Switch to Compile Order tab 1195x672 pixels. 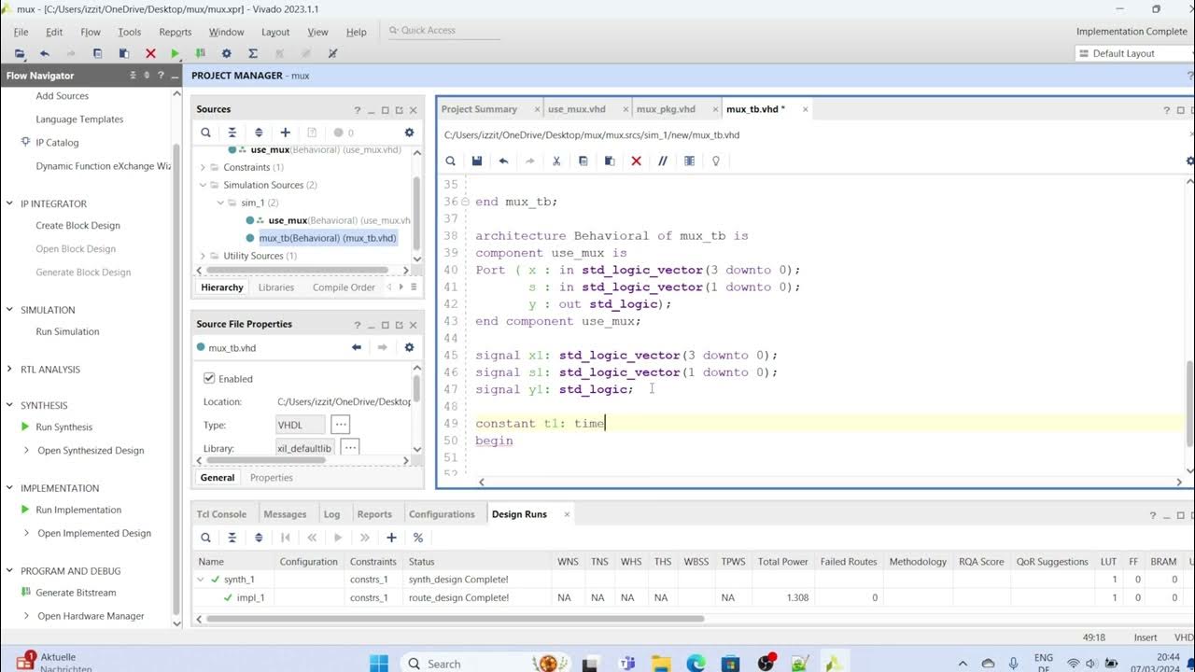point(344,287)
